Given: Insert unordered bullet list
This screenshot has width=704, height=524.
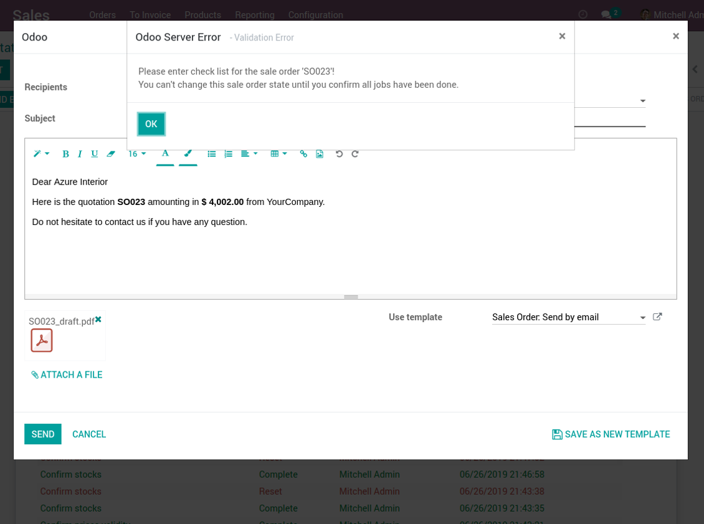Looking at the screenshot, I should [x=211, y=153].
